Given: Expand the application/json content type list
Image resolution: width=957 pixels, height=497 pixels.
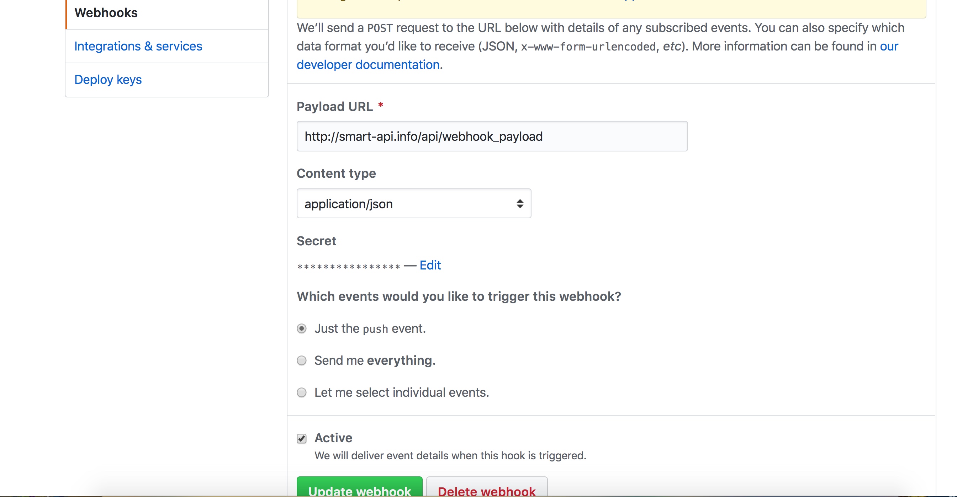Looking at the screenshot, I should point(413,203).
